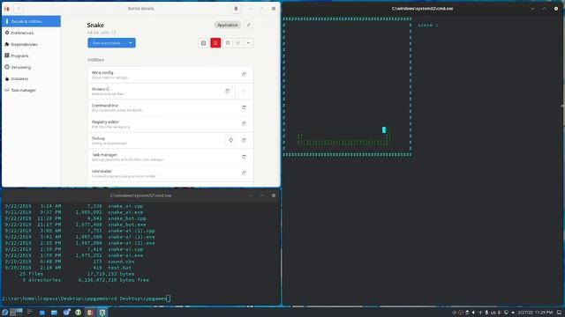Click the score label in the snake game window
Image resolution: width=565 pixels, height=317 pixels.
[x=428, y=26]
